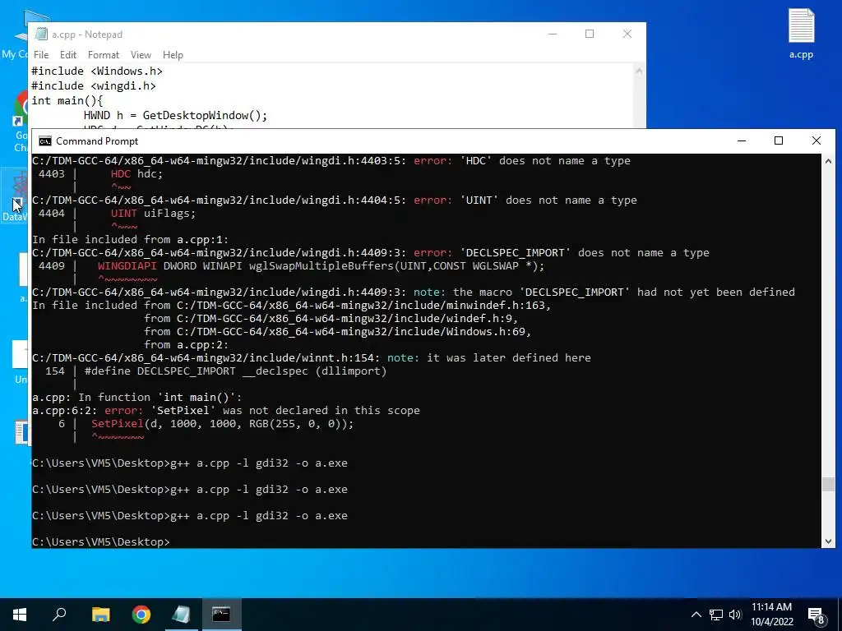The image size is (842, 631).
Task: Click the 'HDC hdc;' line in console
Action: [x=136, y=174]
